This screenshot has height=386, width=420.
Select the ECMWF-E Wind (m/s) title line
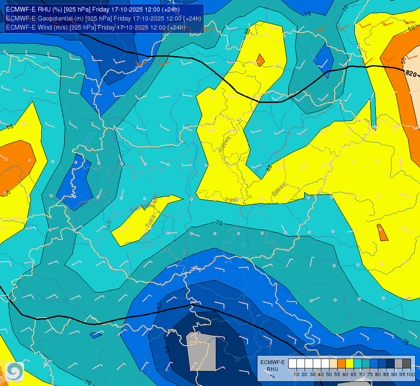click(95, 27)
